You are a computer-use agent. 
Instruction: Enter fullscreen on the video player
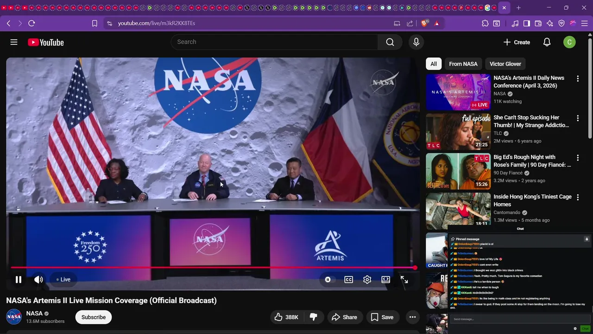404,279
